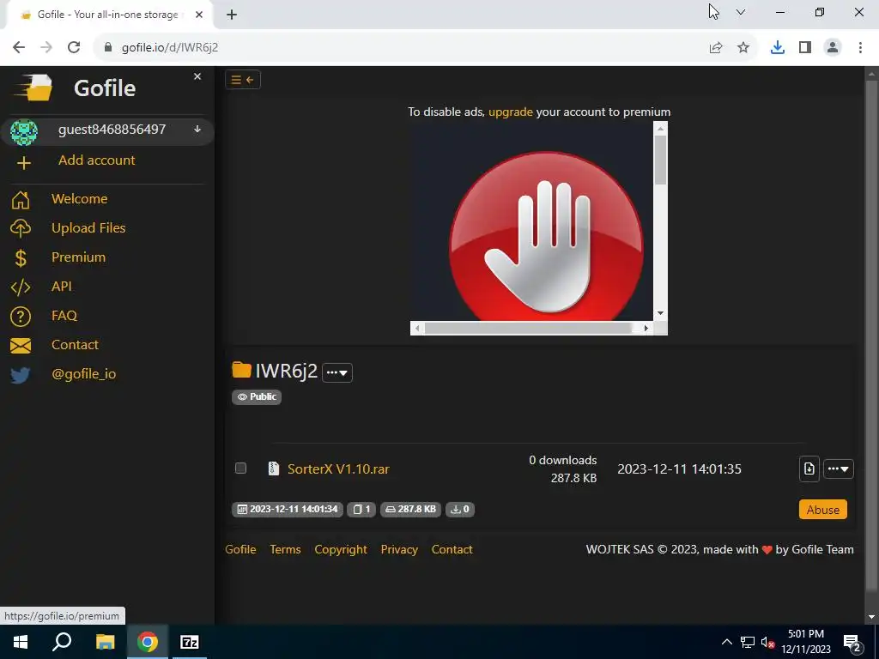Image resolution: width=879 pixels, height=659 pixels.
Task: Click the Upload Files cloud icon
Action: point(21,228)
